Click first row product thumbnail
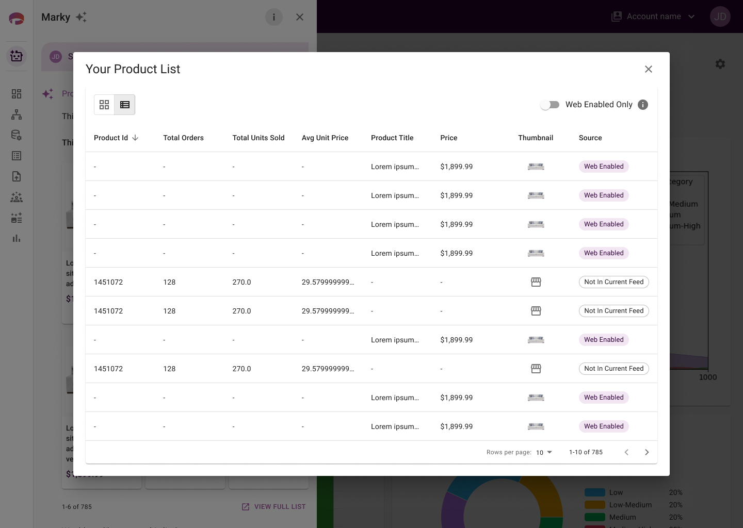Viewport: 743px width, 528px height. (x=536, y=167)
